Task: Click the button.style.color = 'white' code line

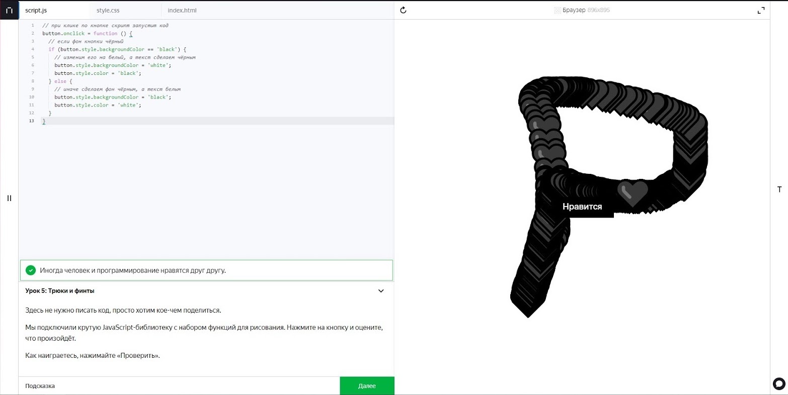Action: click(x=98, y=105)
